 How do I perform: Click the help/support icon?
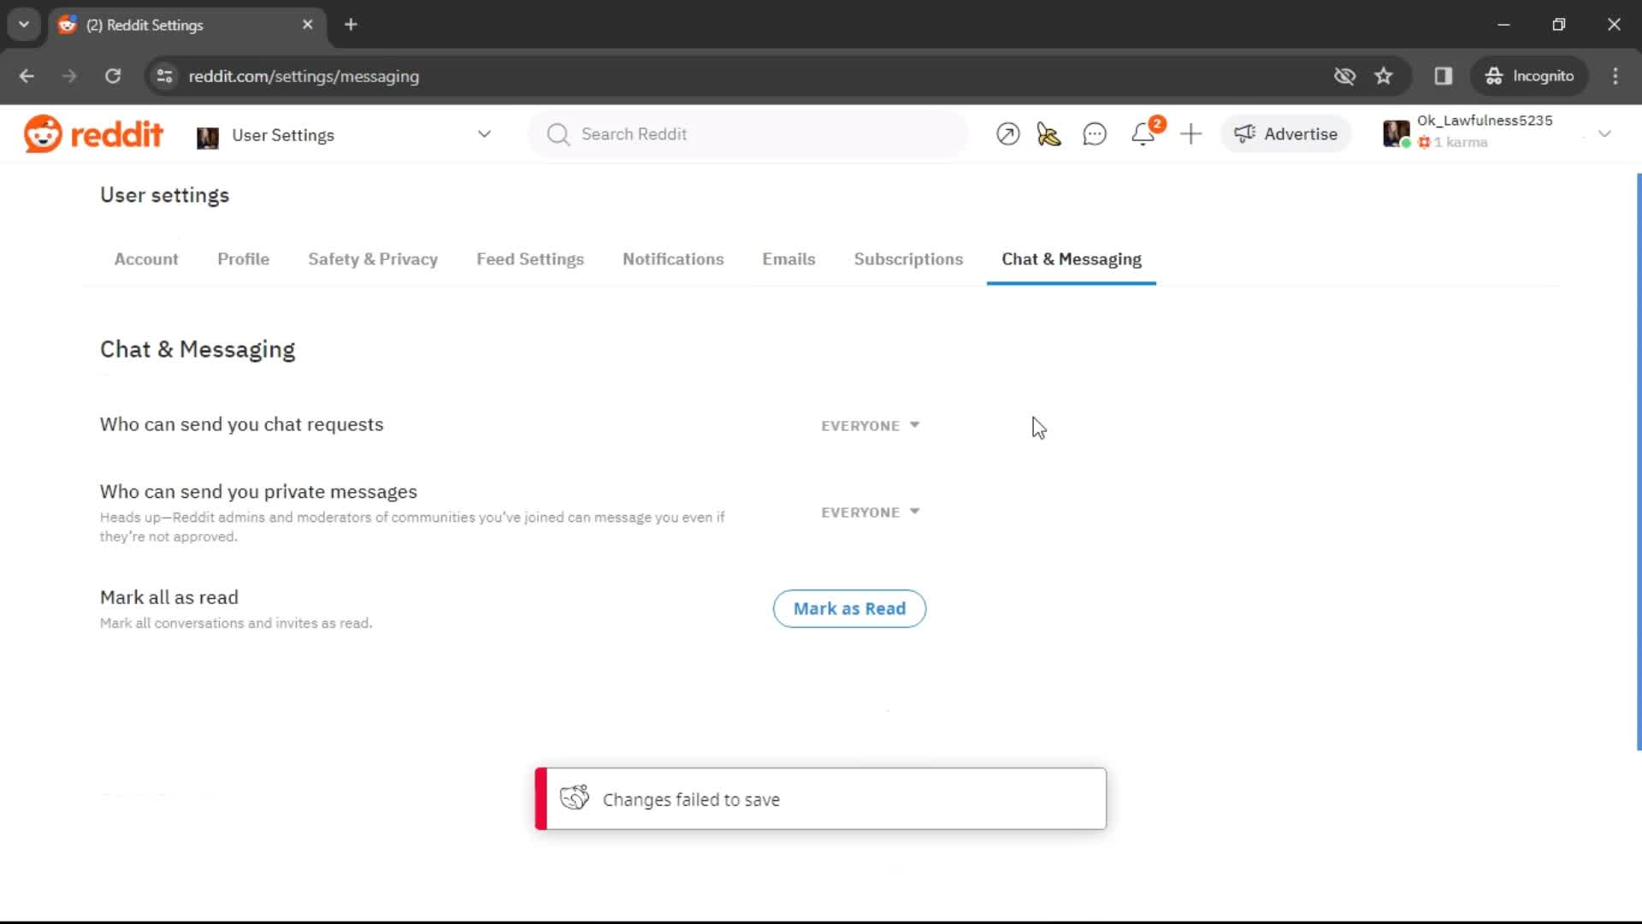pyautogui.click(x=1007, y=134)
